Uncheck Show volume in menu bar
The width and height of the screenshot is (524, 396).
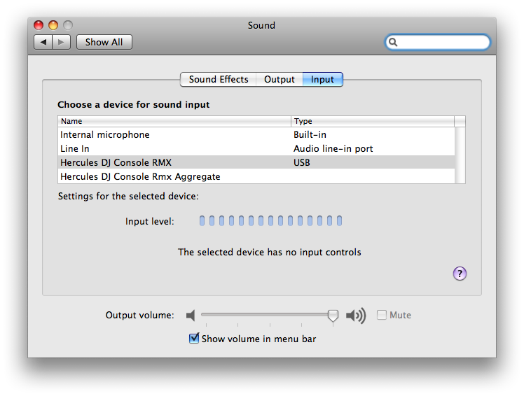coord(194,338)
